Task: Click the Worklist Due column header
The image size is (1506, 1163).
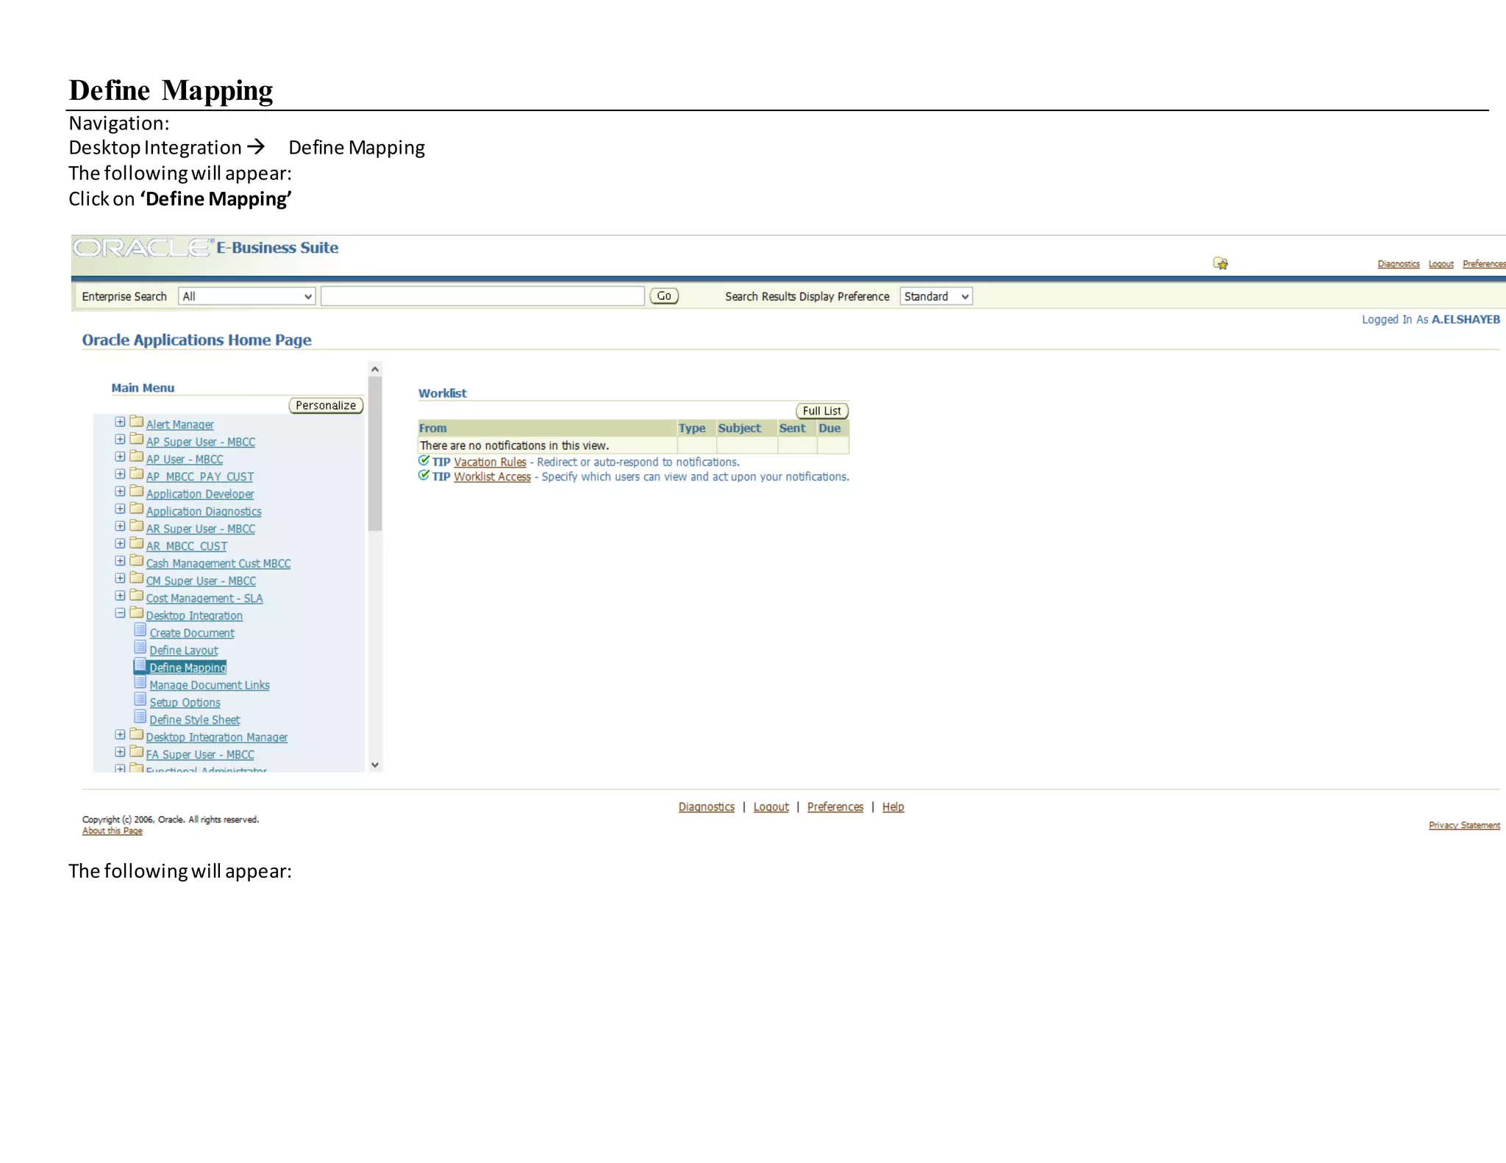Action: (833, 428)
